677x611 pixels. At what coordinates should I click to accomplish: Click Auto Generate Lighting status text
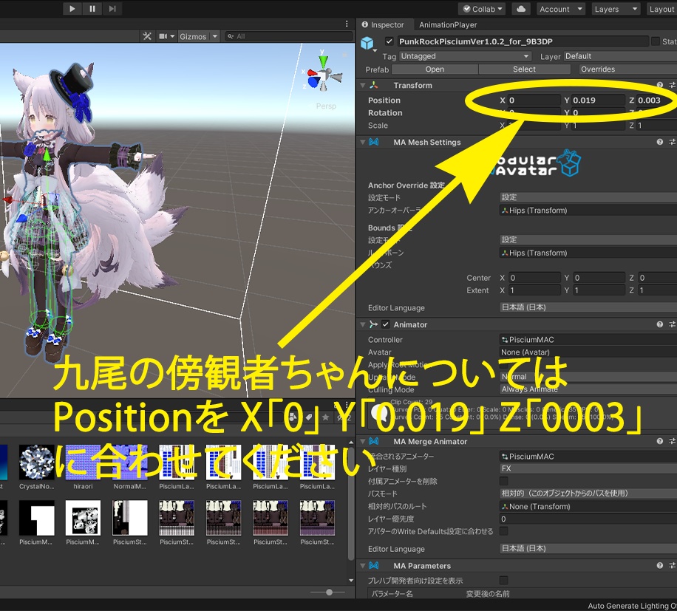coord(632,606)
